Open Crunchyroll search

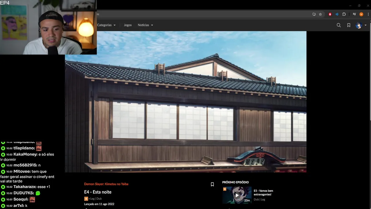click(x=339, y=25)
